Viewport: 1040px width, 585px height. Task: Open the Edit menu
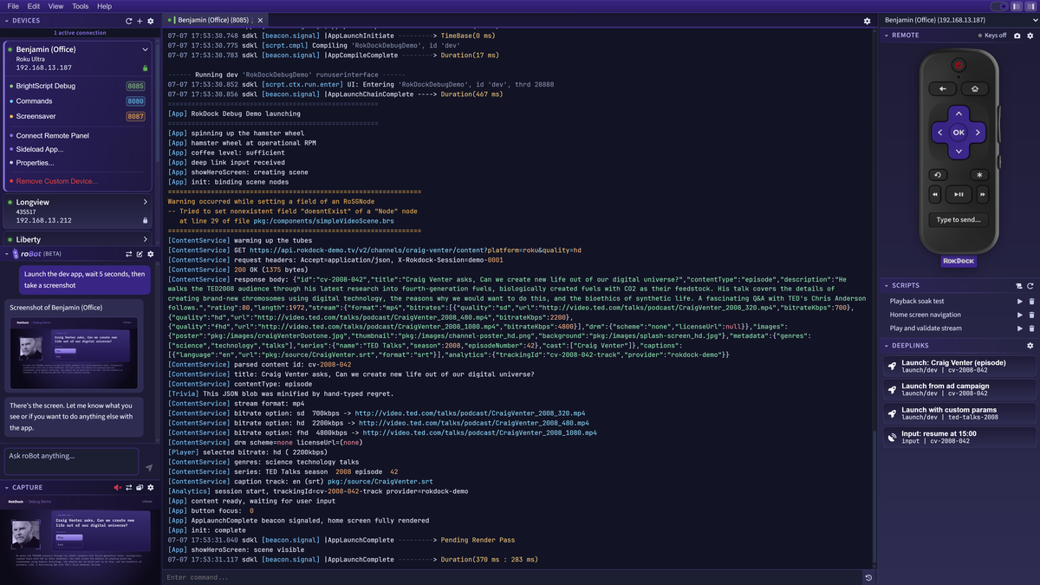coord(34,6)
